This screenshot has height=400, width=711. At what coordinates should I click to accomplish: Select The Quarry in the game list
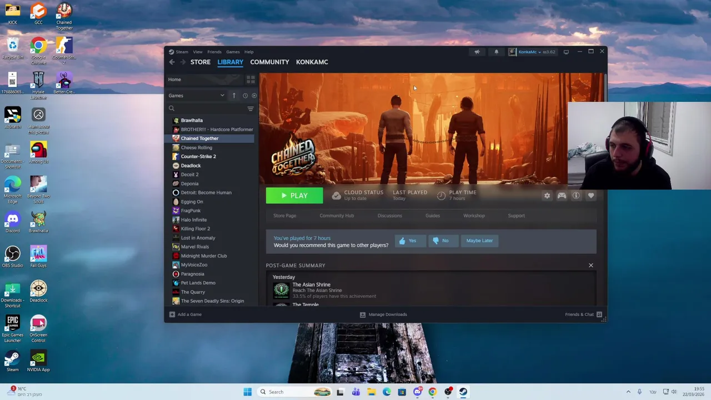(211, 292)
